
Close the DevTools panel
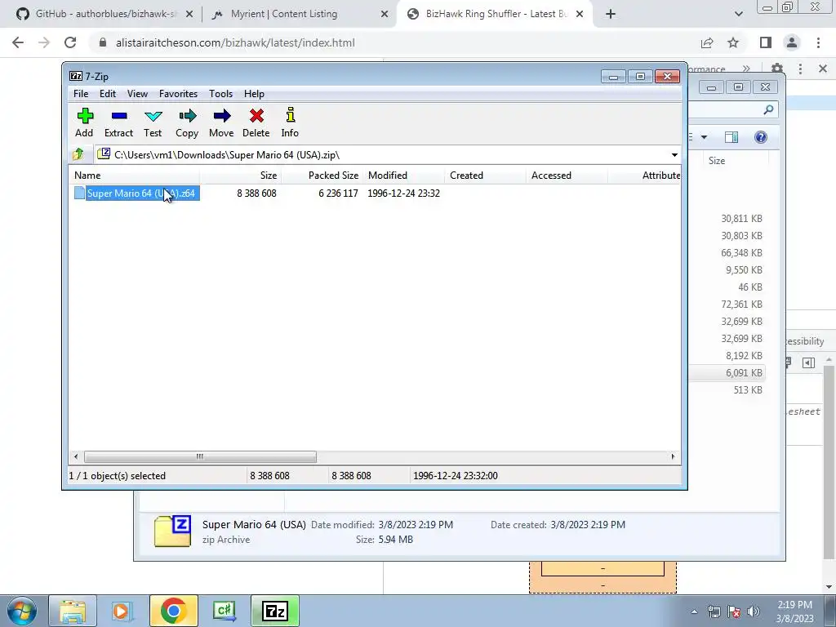tap(823, 69)
